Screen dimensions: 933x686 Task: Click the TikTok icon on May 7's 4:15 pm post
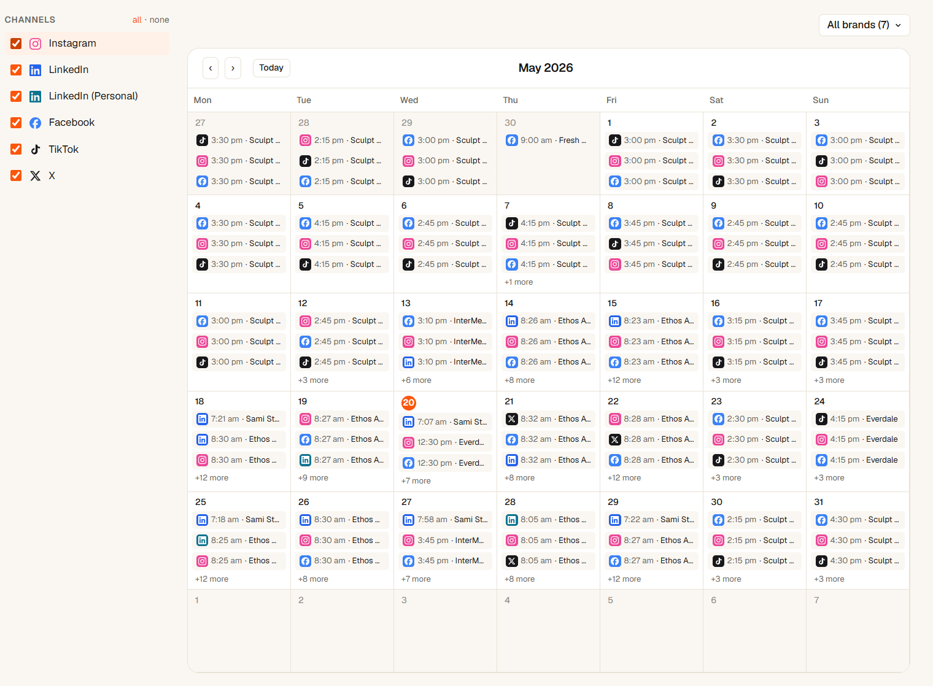[511, 223]
